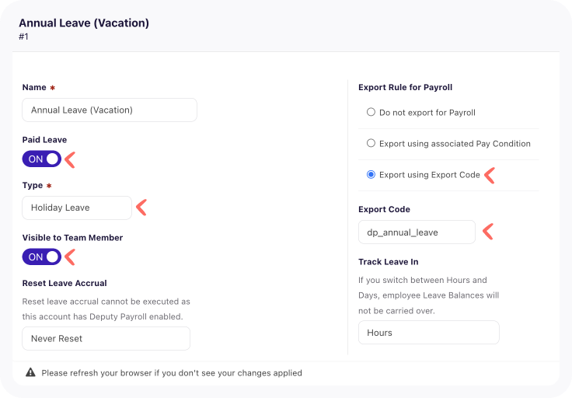This screenshot has height=398, width=572.
Task: Open the Track Leave In Hours dropdown
Action: coord(429,333)
